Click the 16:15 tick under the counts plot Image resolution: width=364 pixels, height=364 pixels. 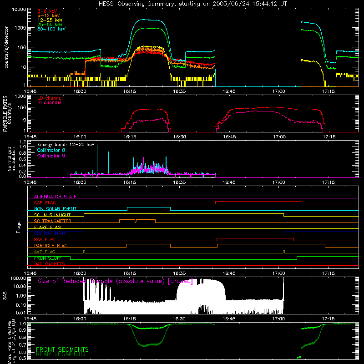click(129, 91)
